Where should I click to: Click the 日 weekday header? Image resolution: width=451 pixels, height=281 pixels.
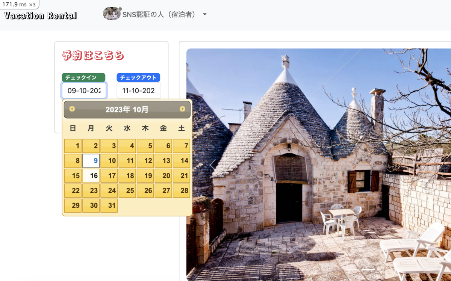[73, 128]
